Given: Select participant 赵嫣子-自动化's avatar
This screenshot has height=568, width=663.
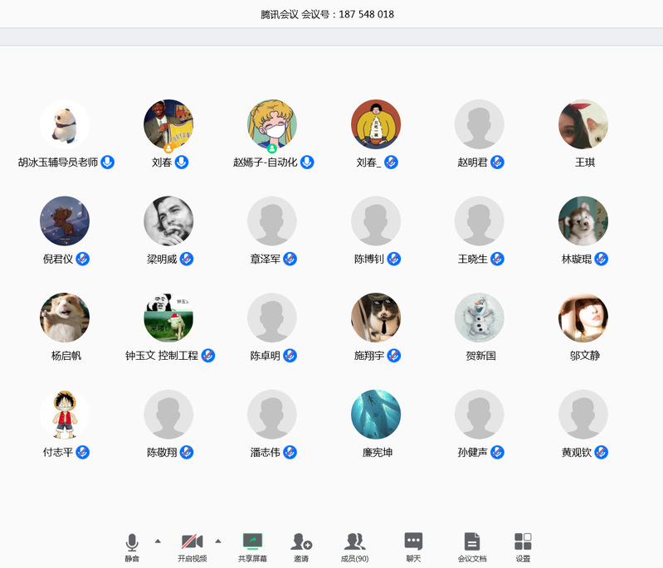Looking at the screenshot, I should tap(272, 124).
